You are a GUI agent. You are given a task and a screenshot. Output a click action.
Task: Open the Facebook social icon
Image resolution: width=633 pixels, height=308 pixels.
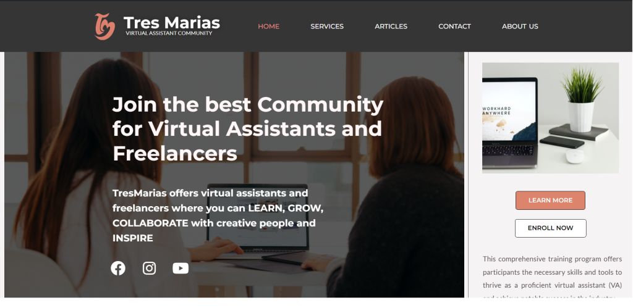[118, 268]
